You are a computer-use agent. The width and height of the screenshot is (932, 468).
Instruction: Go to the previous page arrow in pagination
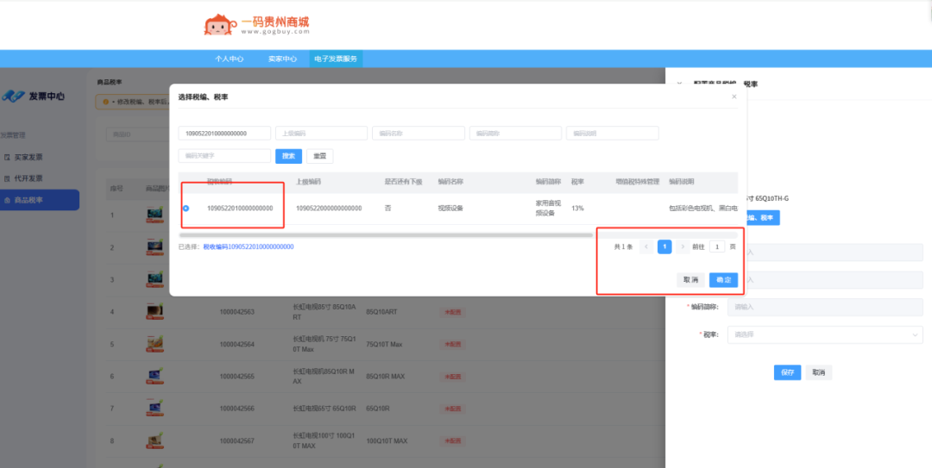646,246
